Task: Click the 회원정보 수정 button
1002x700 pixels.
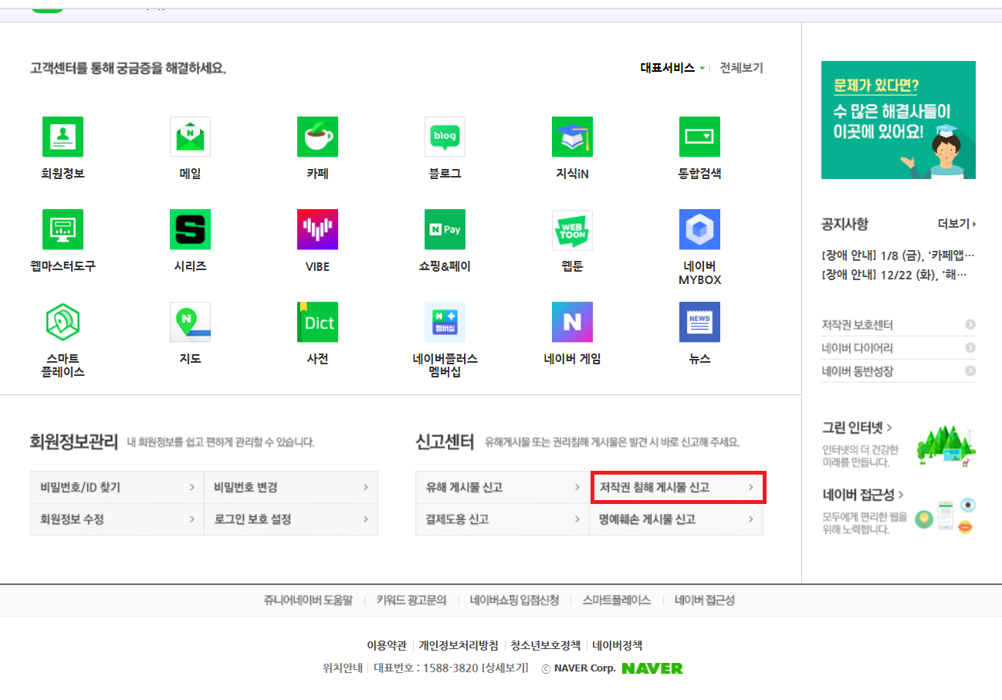Action: (117, 519)
